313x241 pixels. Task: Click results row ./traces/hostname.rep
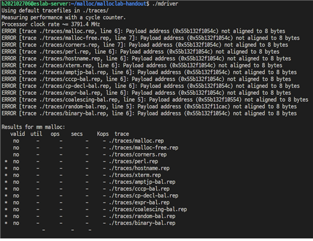click(87, 168)
